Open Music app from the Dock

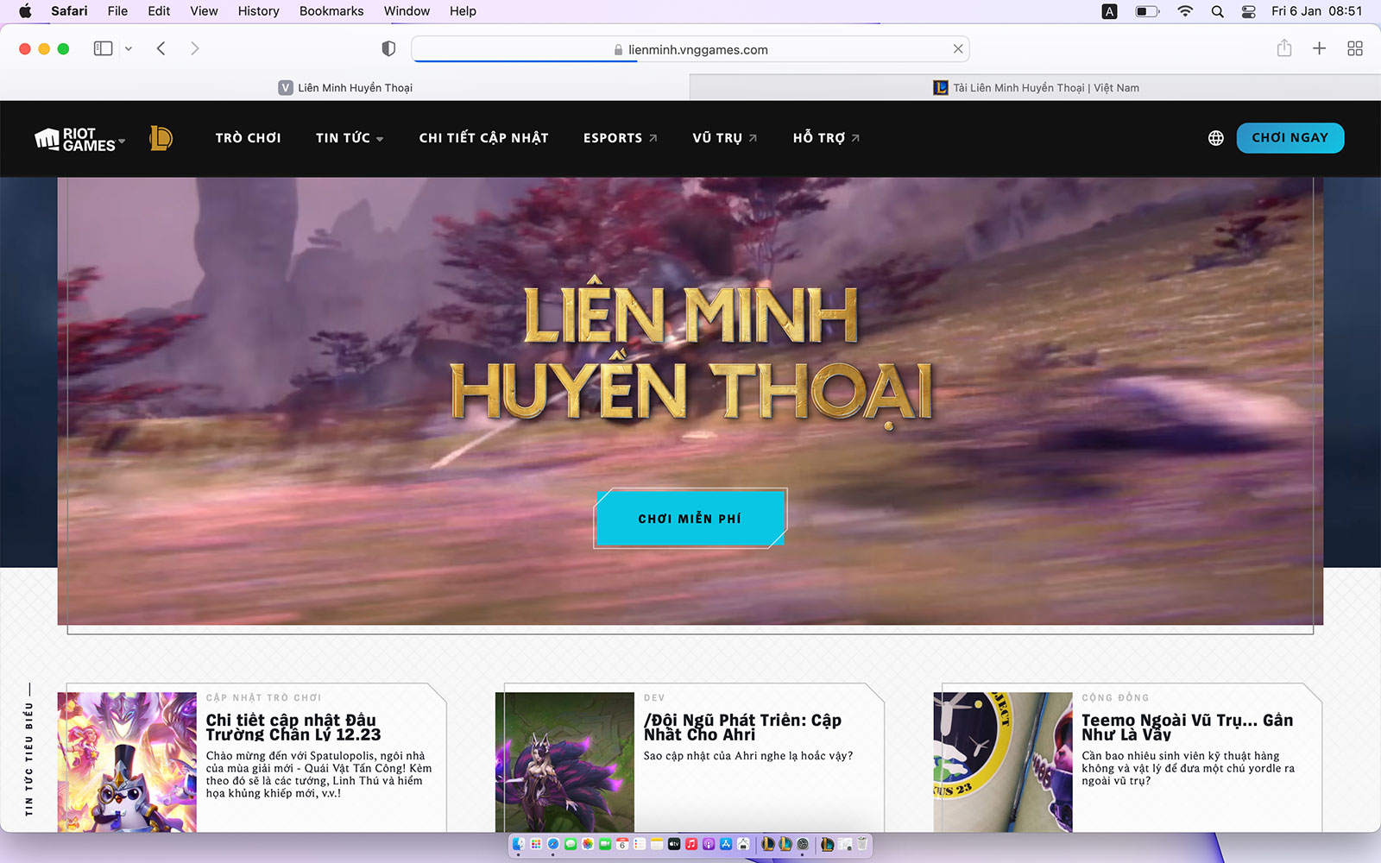pyautogui.click(x=691, y=844)
